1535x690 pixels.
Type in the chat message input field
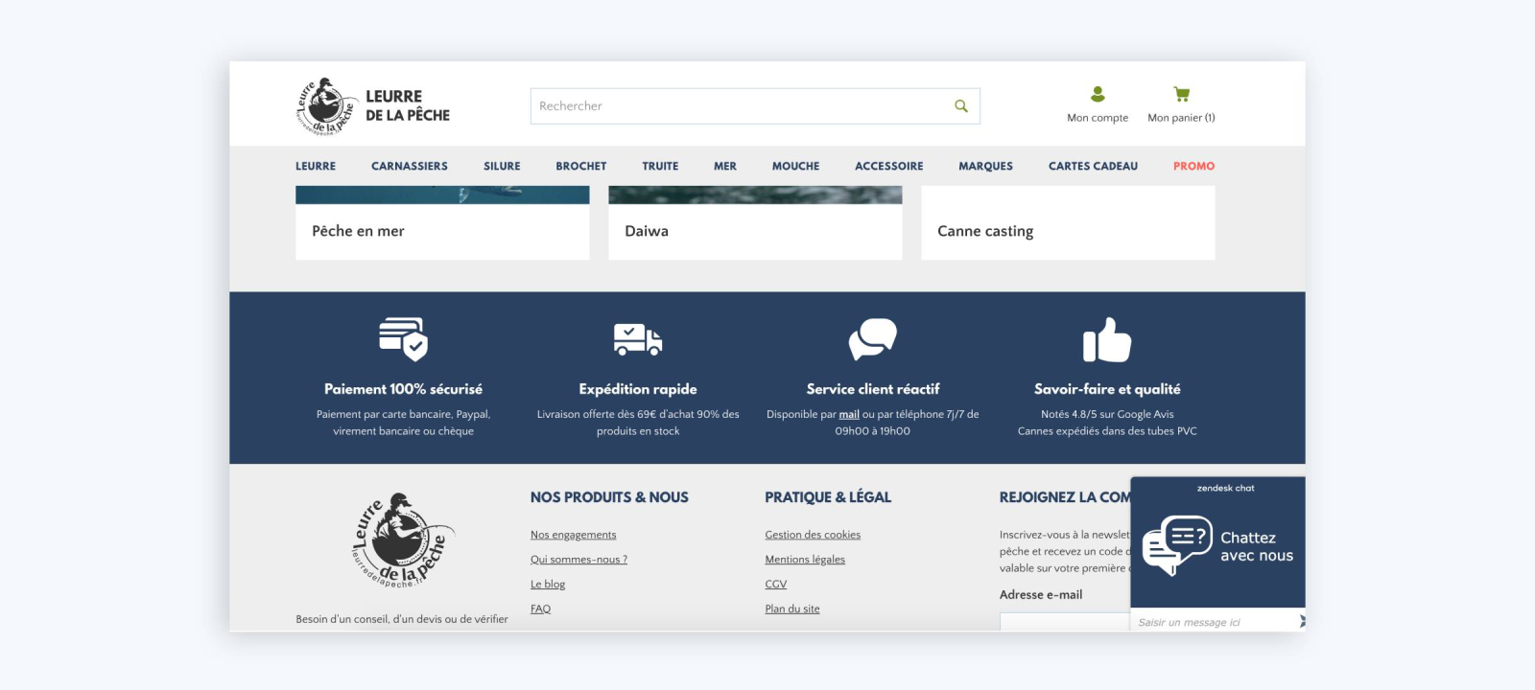tap(1214, 622)
